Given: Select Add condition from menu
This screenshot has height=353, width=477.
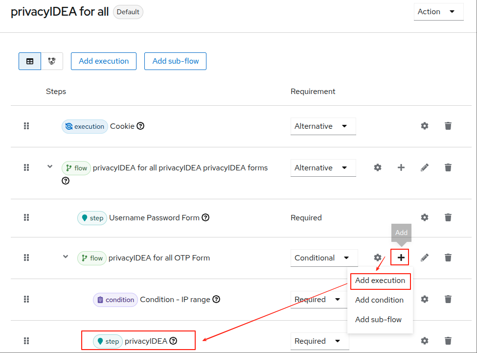Looking at the screenshot, I should coord(379,300).
